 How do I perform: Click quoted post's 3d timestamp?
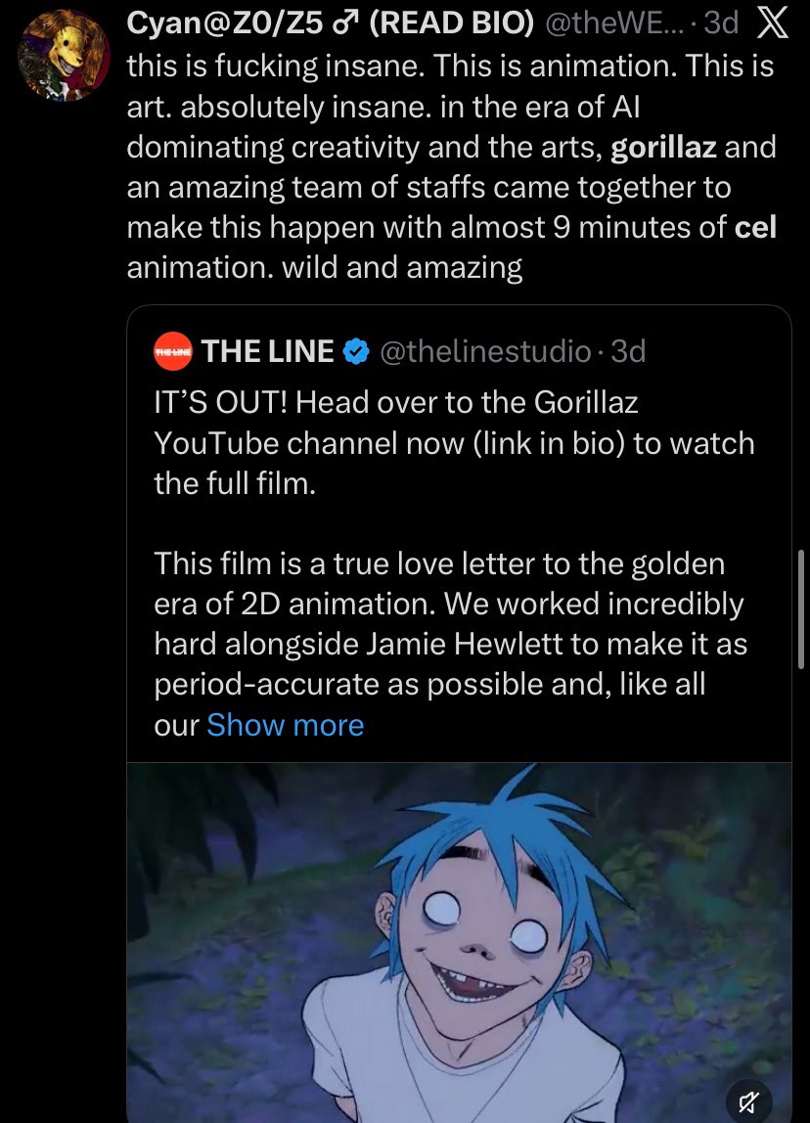coord(627,352)
